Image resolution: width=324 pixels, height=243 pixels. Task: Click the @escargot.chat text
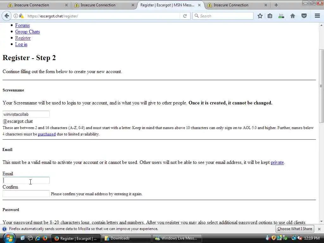coord(18,121)
